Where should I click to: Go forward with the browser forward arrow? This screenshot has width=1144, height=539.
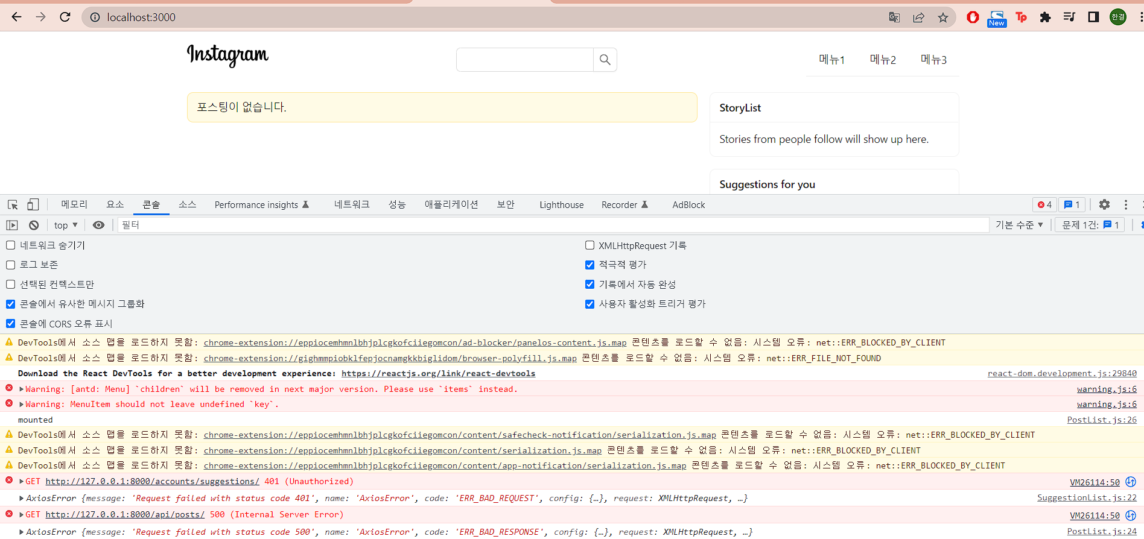click(x=40, y=17)
